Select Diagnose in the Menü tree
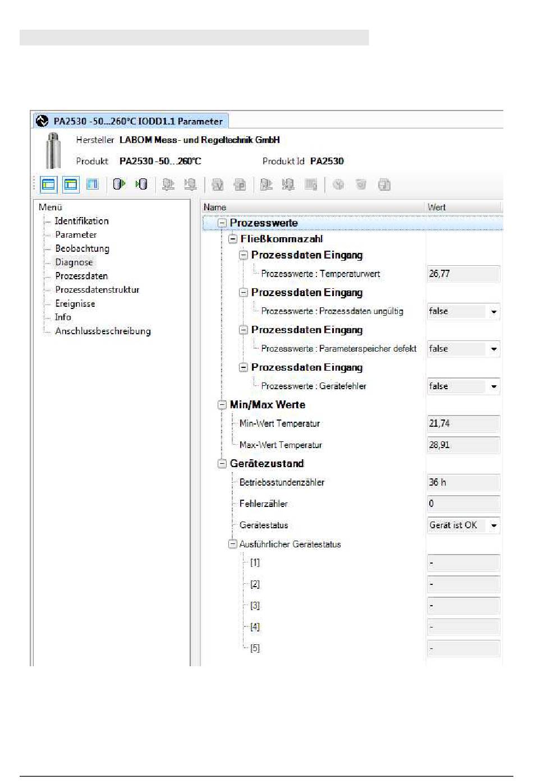The width and height of the screenshot is (533, 784). click(x=74, y=262)
